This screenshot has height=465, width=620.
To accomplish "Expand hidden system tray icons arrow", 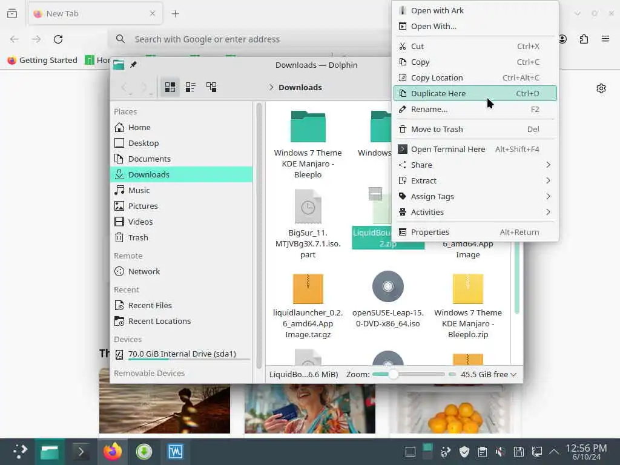I will [x=554, y=452].
